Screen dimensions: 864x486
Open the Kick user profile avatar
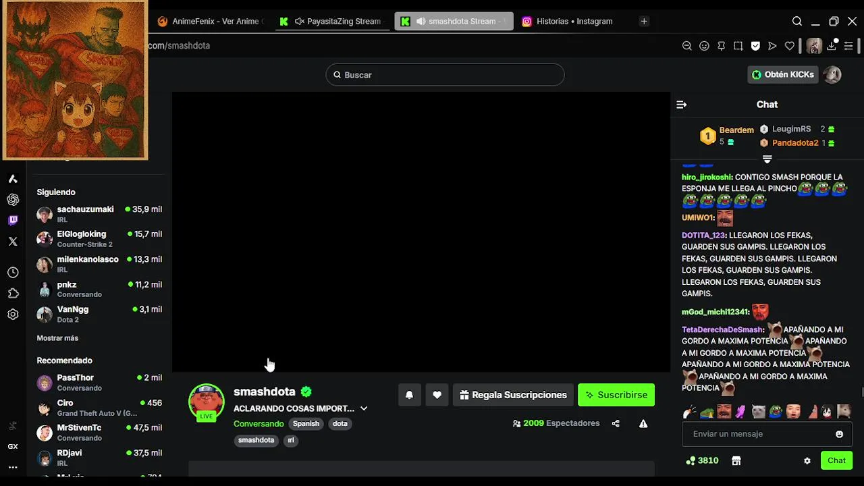(832, 74)
